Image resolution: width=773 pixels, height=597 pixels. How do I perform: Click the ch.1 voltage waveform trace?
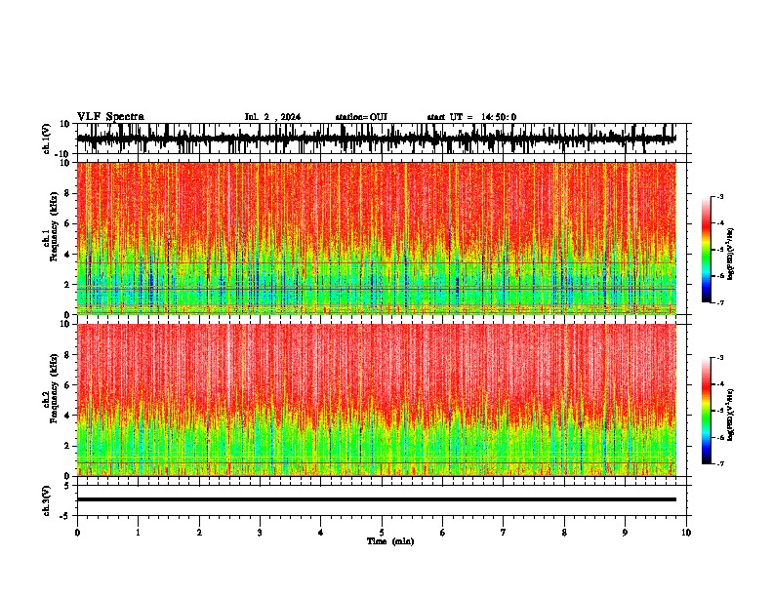click(377, 139)
